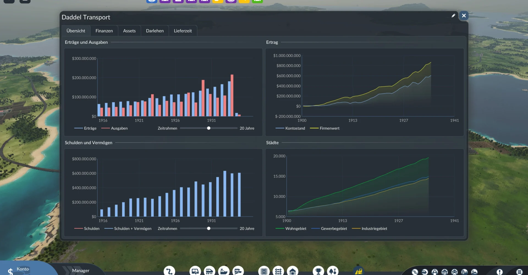Open the vehicles list train icon
Screen dimensions: 528x275
[425, 272]
